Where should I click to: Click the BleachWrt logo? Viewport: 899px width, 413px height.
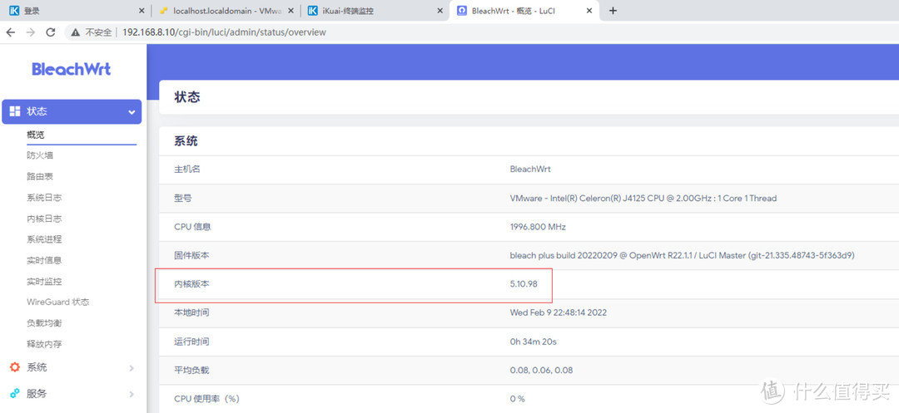72,69
